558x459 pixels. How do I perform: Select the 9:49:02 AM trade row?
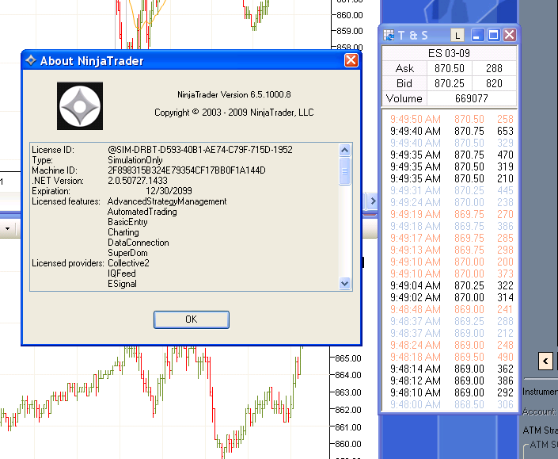[450, 297]
